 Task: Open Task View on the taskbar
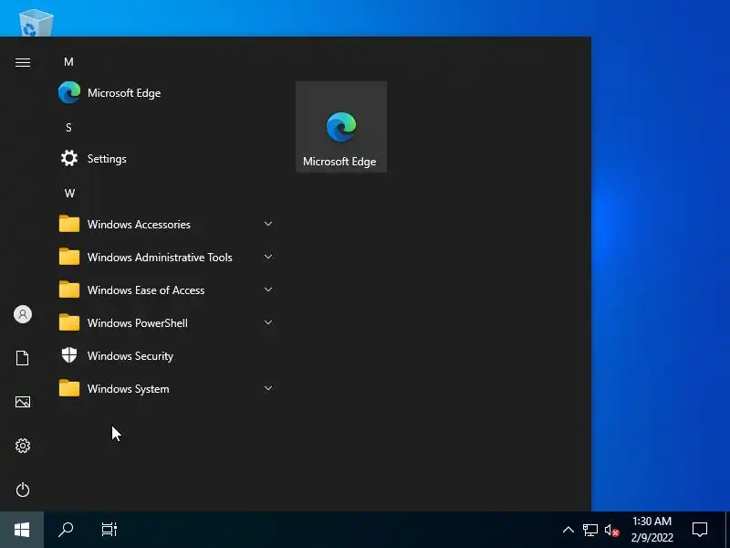point(109,530)
